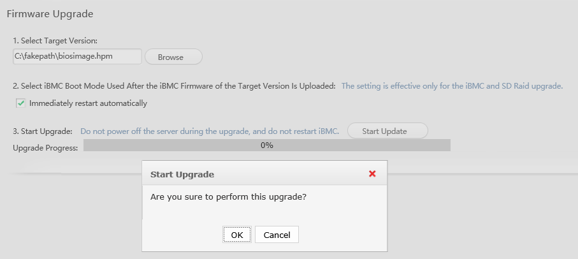Cancel the upgrade confirmation dialog
This screenshot has height=259, width=578.
[x=277, y=235]
